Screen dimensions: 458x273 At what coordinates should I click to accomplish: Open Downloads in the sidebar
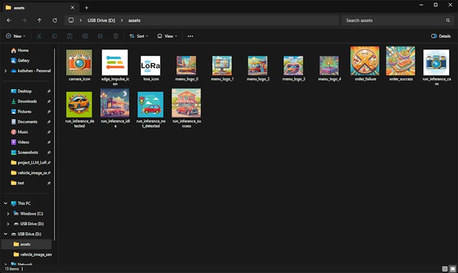click(27, 101)
